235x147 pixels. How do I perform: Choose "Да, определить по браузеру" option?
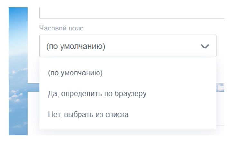[x=97, y=94]
